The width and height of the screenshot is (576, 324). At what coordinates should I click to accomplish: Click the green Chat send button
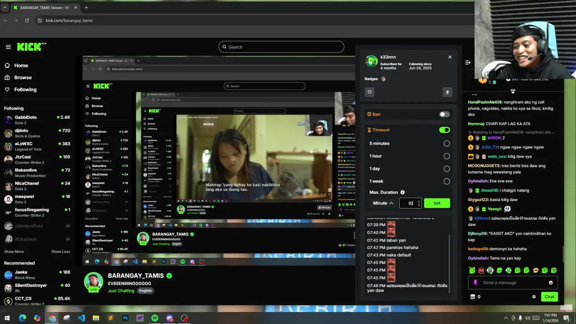[549, 297]
